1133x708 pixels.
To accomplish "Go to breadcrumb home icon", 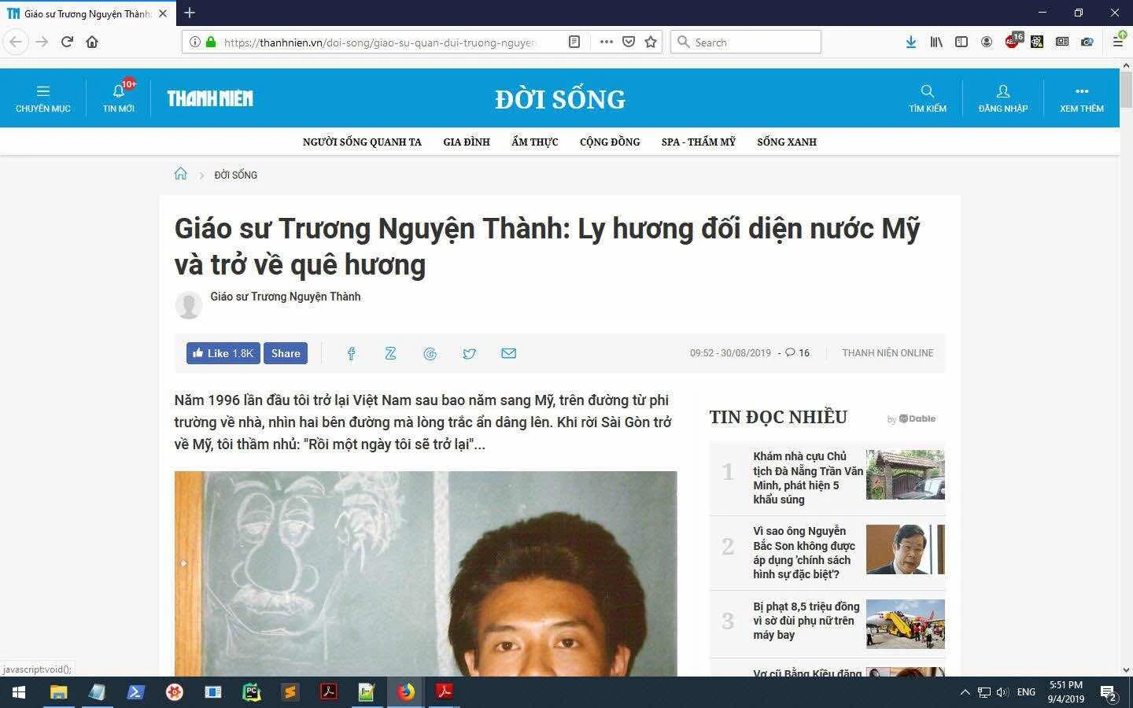I will (181, 174).
